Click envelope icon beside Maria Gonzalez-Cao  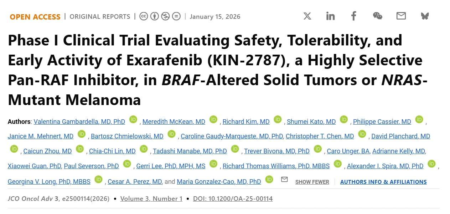pos(284,180)
